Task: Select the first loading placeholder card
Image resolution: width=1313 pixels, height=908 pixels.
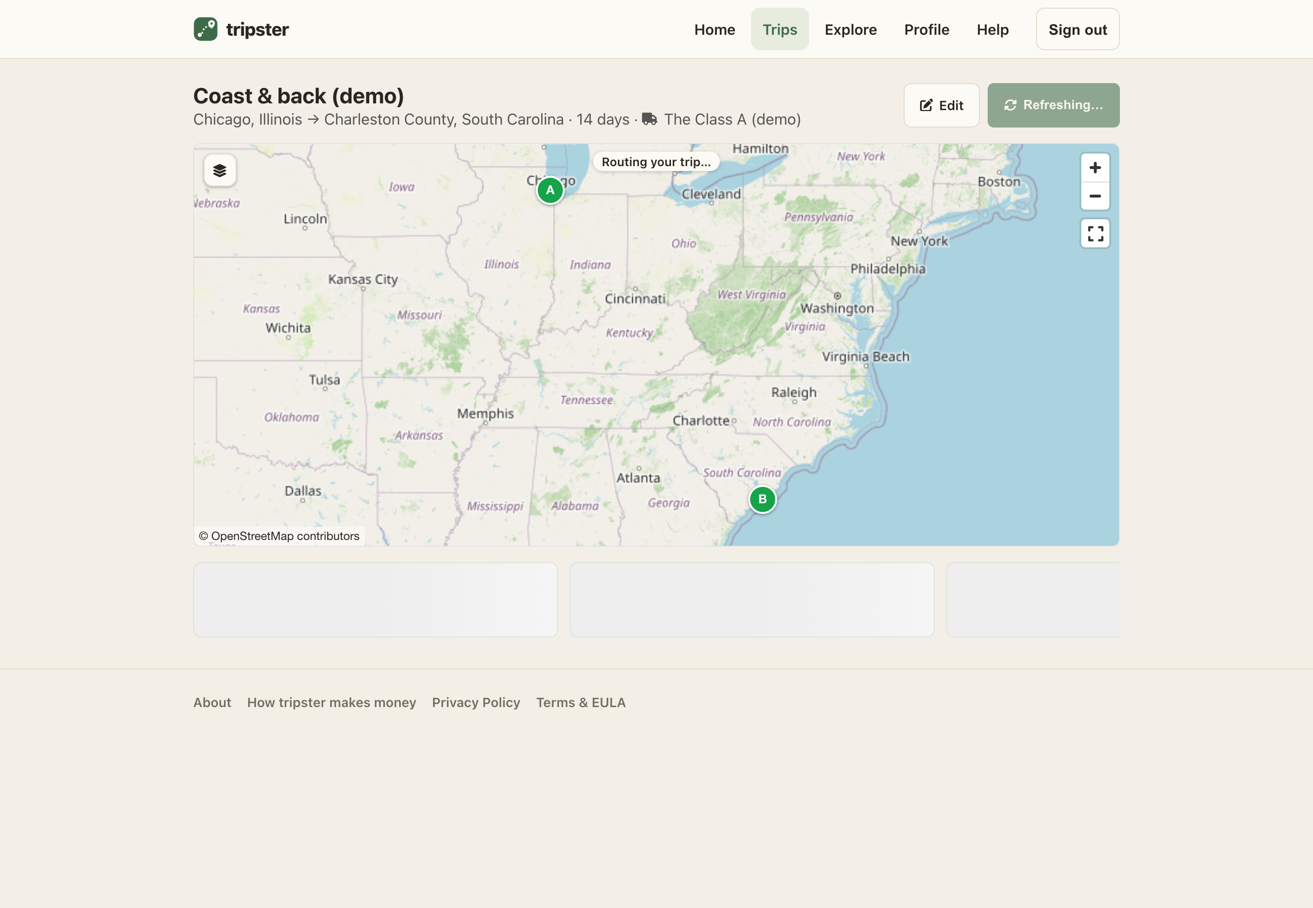Action: 375,600
